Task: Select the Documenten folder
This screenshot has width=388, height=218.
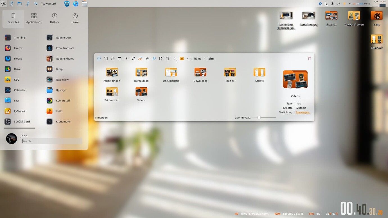Action: tap(171, 75)
